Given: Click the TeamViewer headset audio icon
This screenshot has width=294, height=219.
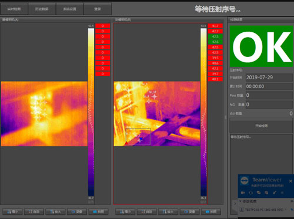Looking at the screenshot, I should point(250,193).
